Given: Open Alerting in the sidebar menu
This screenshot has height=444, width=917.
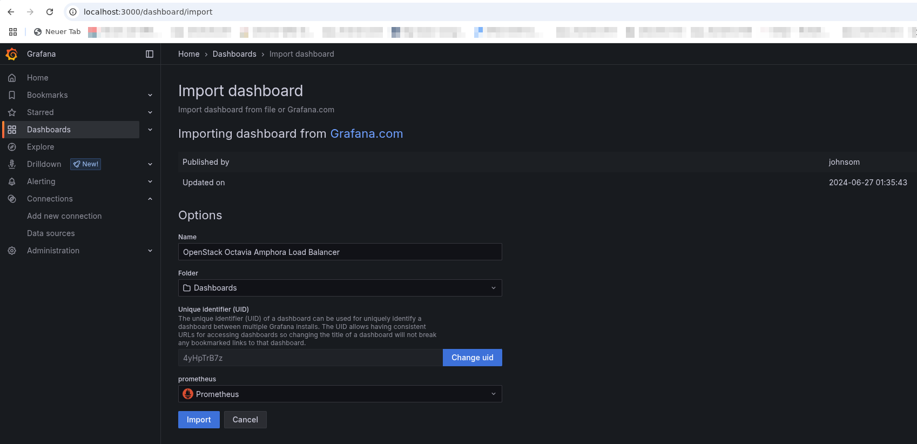Looking at the screenshot, I should [41, 181].
